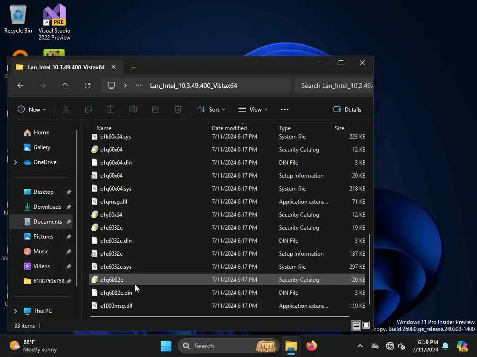477x357 pixels.
Task: Click the Paste clipboard icon
Action: point(111,110)
